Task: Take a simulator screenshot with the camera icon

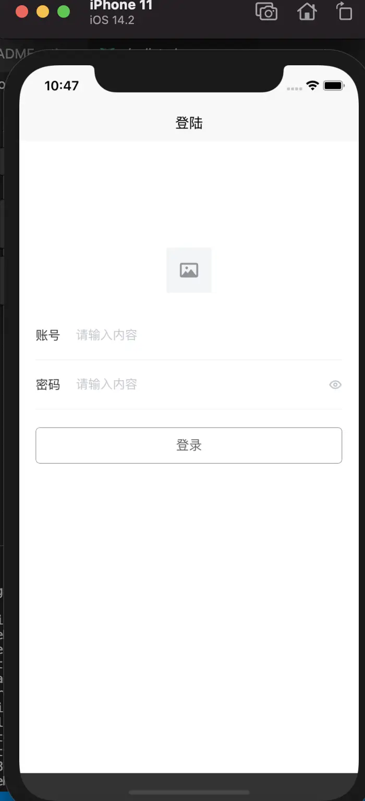Action: (x=266, y=11)
